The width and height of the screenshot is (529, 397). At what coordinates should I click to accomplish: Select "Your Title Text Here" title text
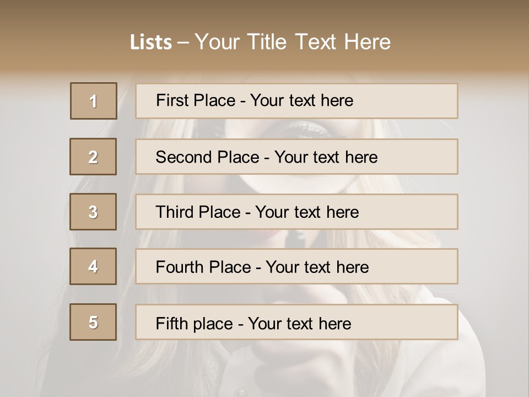click(293, 42)
